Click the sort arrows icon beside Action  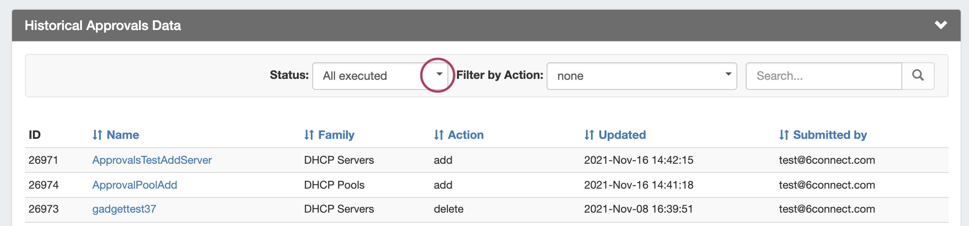click(439, 135)
